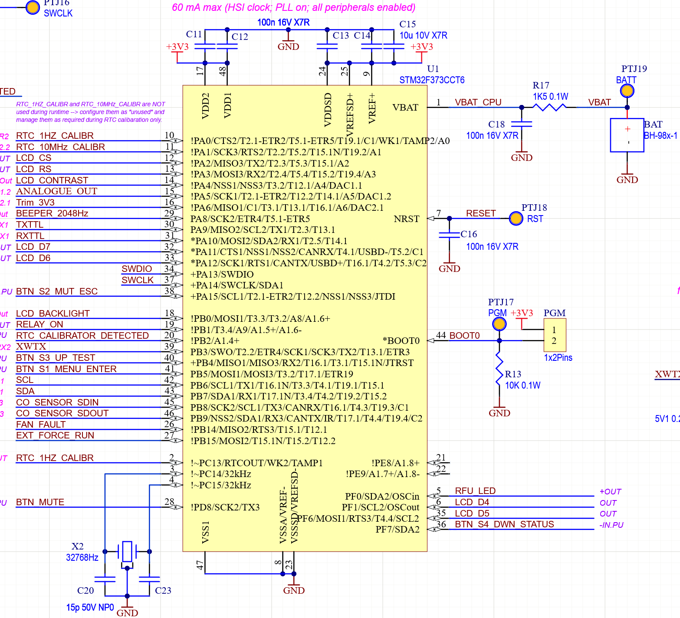This screenshot has width=680, height=618.
Task: Click the 1x2Pins PGM header symbol
Action: click(x=555, y=335)
